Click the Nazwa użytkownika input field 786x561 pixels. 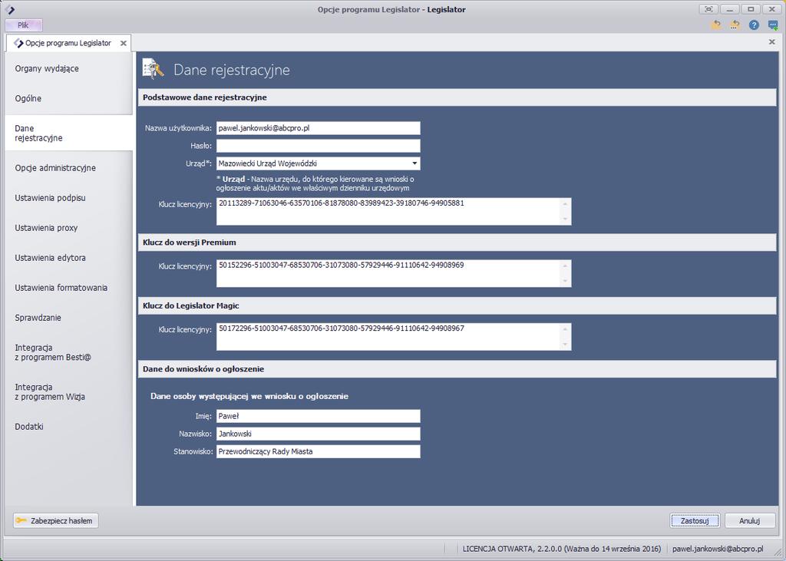(319, 128)
